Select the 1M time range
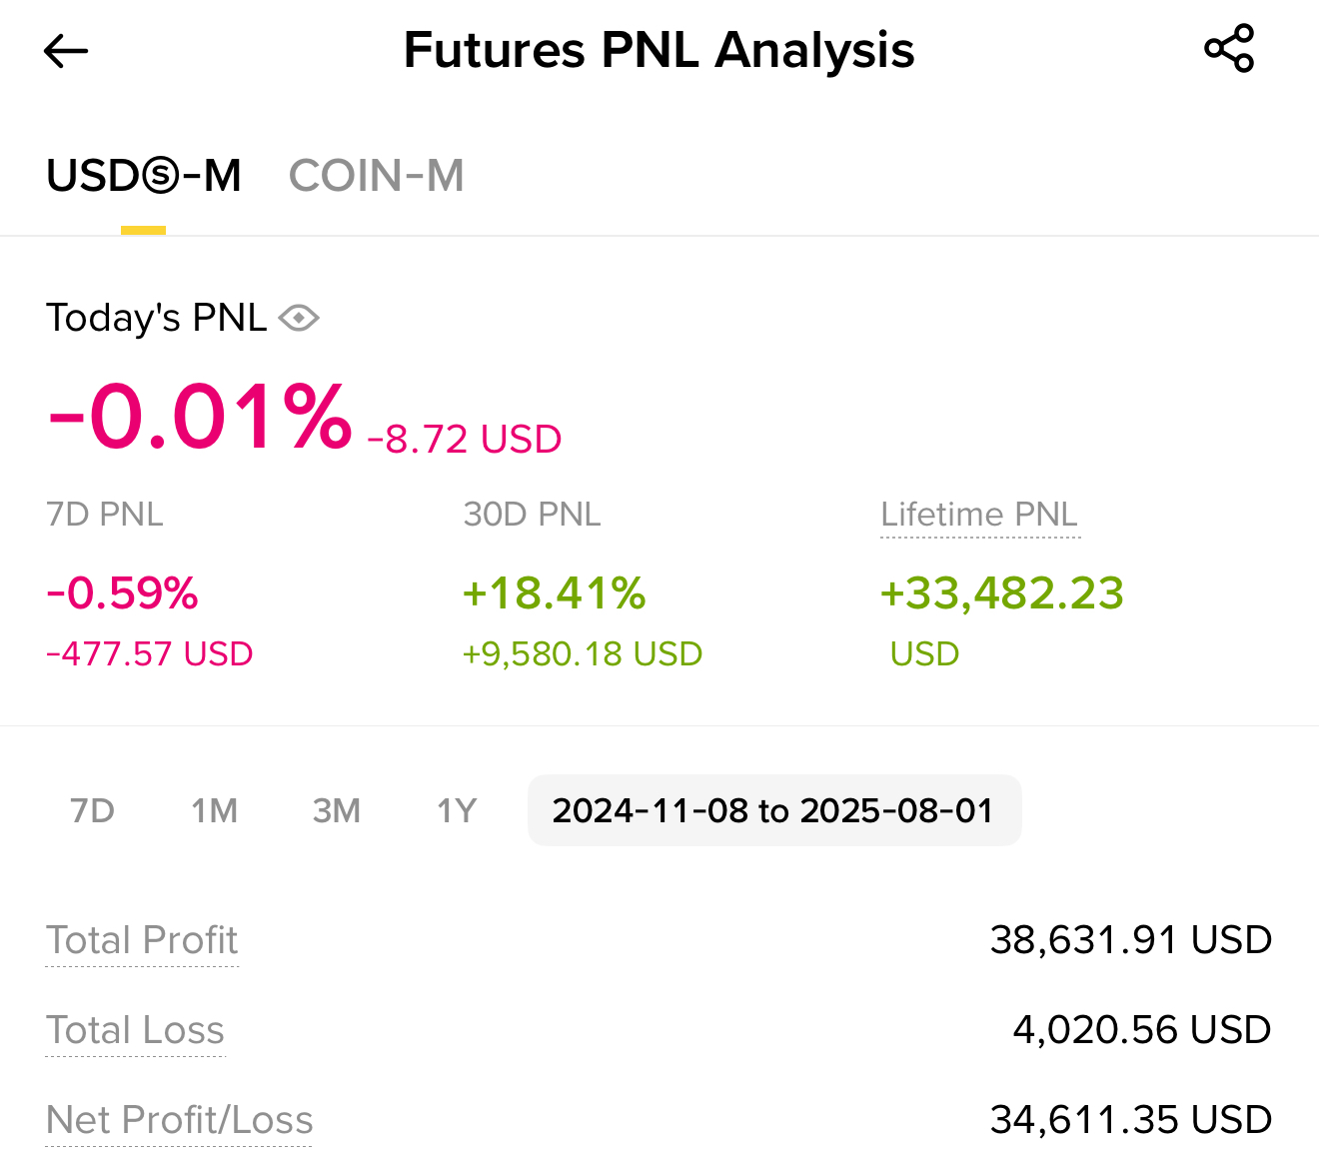Viewport: 1319px width, 1161px height. tap(215, 810)
